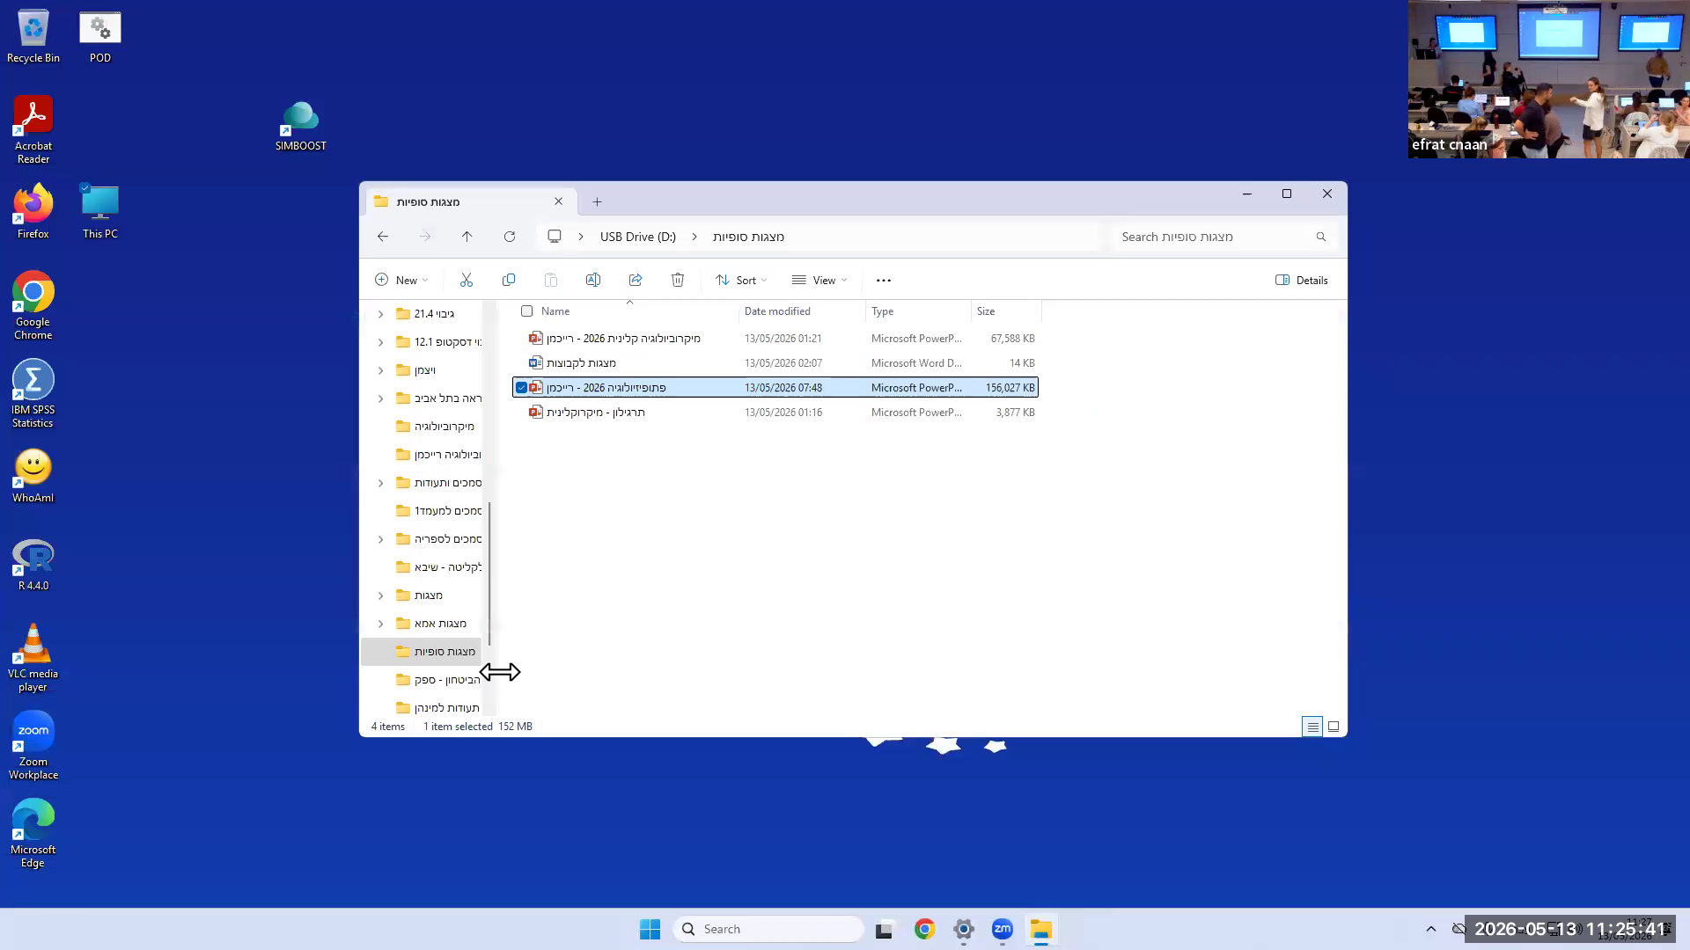Click USB Drive (D:) in breadcrumb
The width and height of the screenshot is (1690, 950).
(638, 237)
